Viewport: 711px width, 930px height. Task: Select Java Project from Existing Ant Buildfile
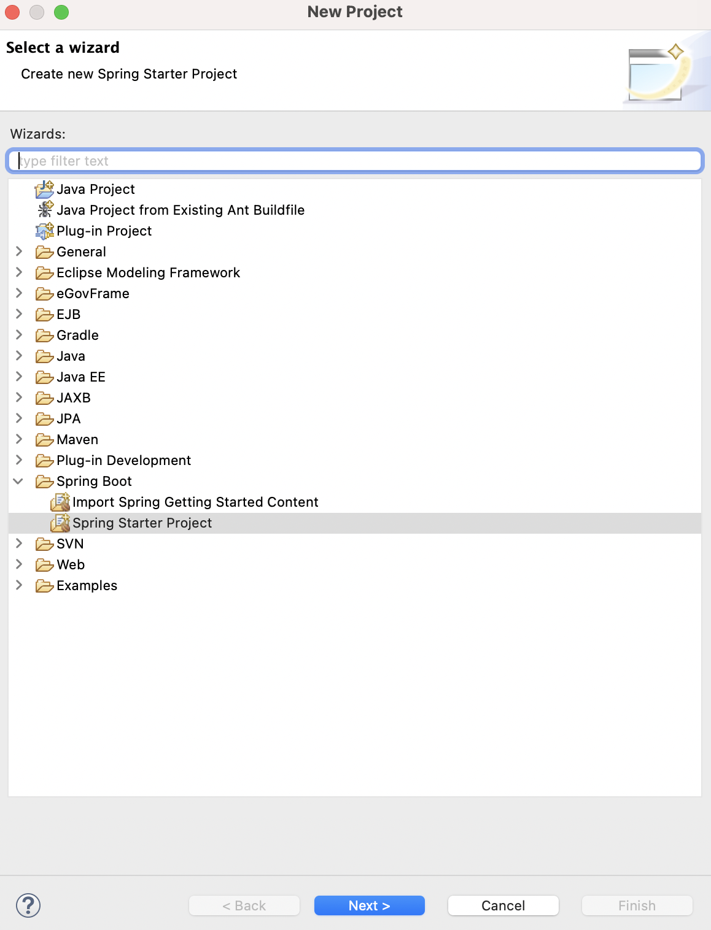click(x=181, y=210)
